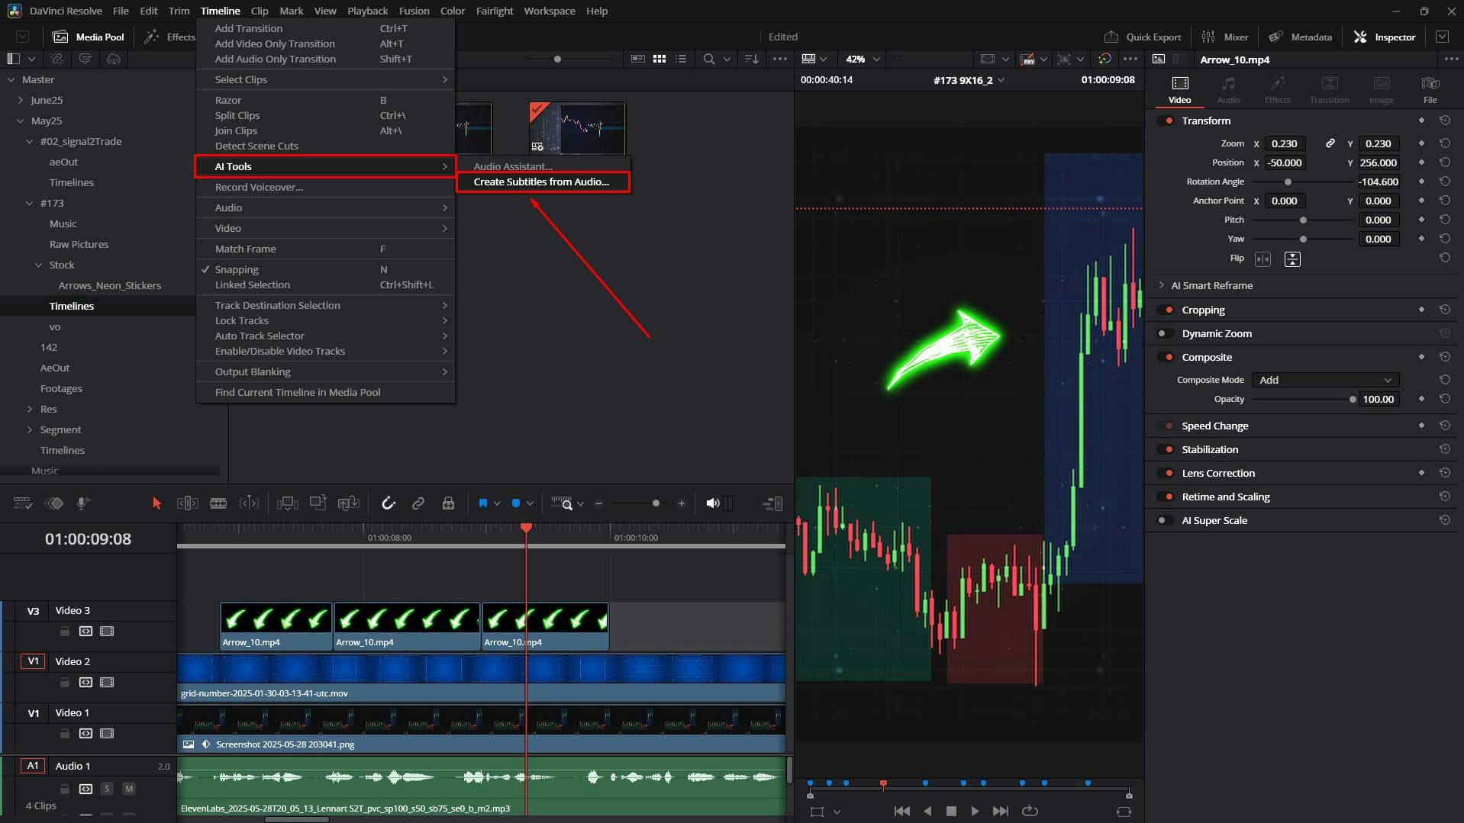Screen dimensions: 1464x823
Task: Collapse the #173 bin
Action: click(30, 203)
